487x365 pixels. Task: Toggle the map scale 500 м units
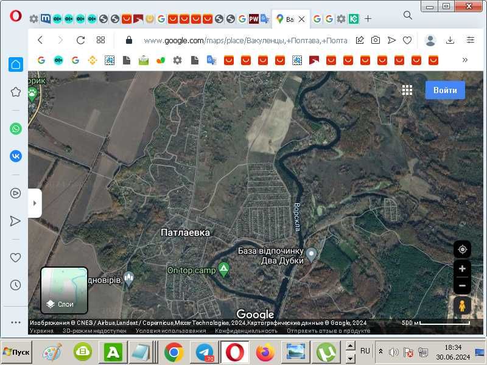point(436,323)
